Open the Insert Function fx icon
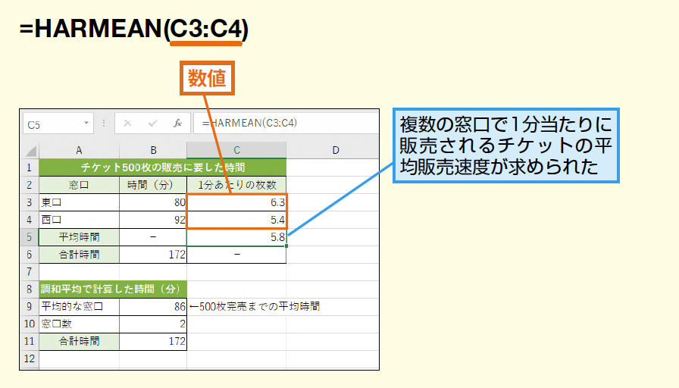The image size is (679, 388). click(x=177, y=124)
